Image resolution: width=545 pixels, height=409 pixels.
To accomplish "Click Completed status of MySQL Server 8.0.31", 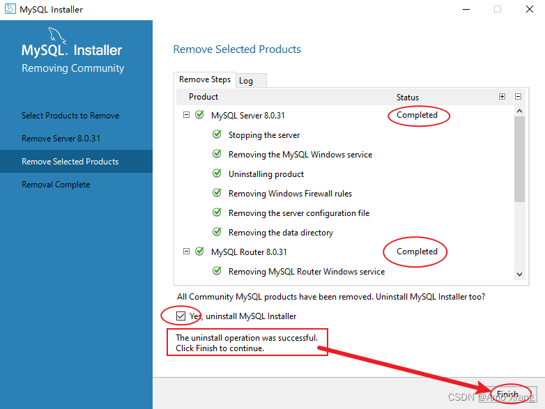I will point(417,115).
